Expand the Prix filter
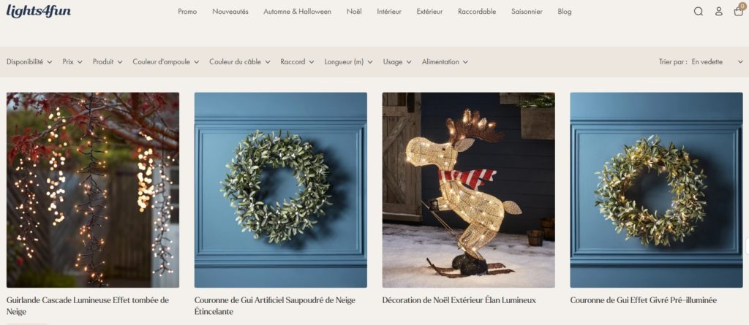This screenshot has width=749, height=325. coord(72,62)
